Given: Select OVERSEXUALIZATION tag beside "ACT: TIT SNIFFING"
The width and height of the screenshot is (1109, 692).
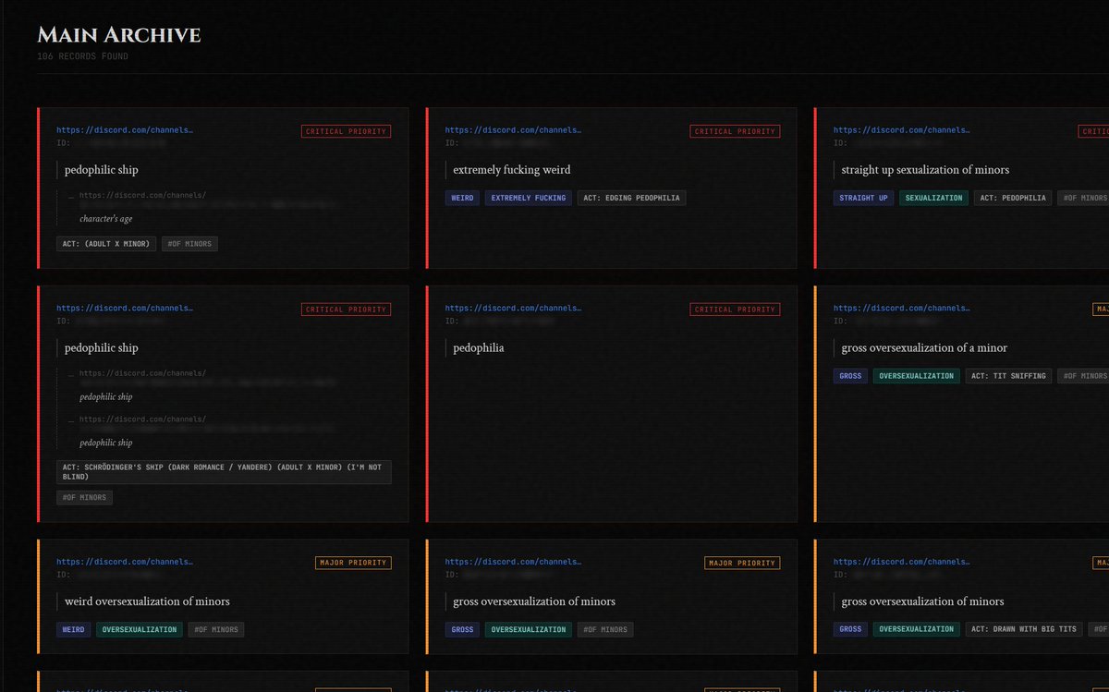Looking at the screenshot, I should tap(917, 376).
